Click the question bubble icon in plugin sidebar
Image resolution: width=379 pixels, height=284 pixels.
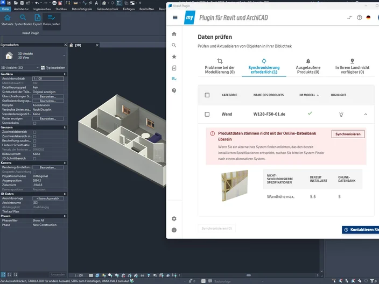coord(174,90)
